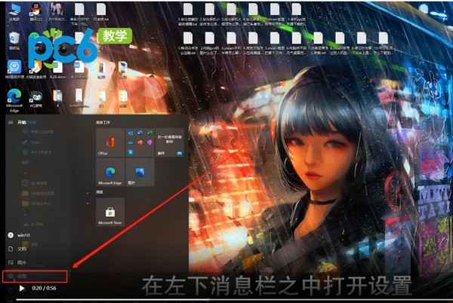Image resolution: width=453 pixels, height=303 pixels.
Task: Open the Office tile in Start menu
Action: click(x=110, y=142)
